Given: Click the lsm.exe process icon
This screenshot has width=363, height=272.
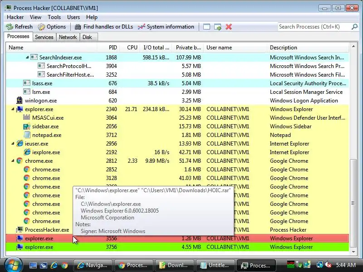Looking at the screenshot, I should click(27, 92).
